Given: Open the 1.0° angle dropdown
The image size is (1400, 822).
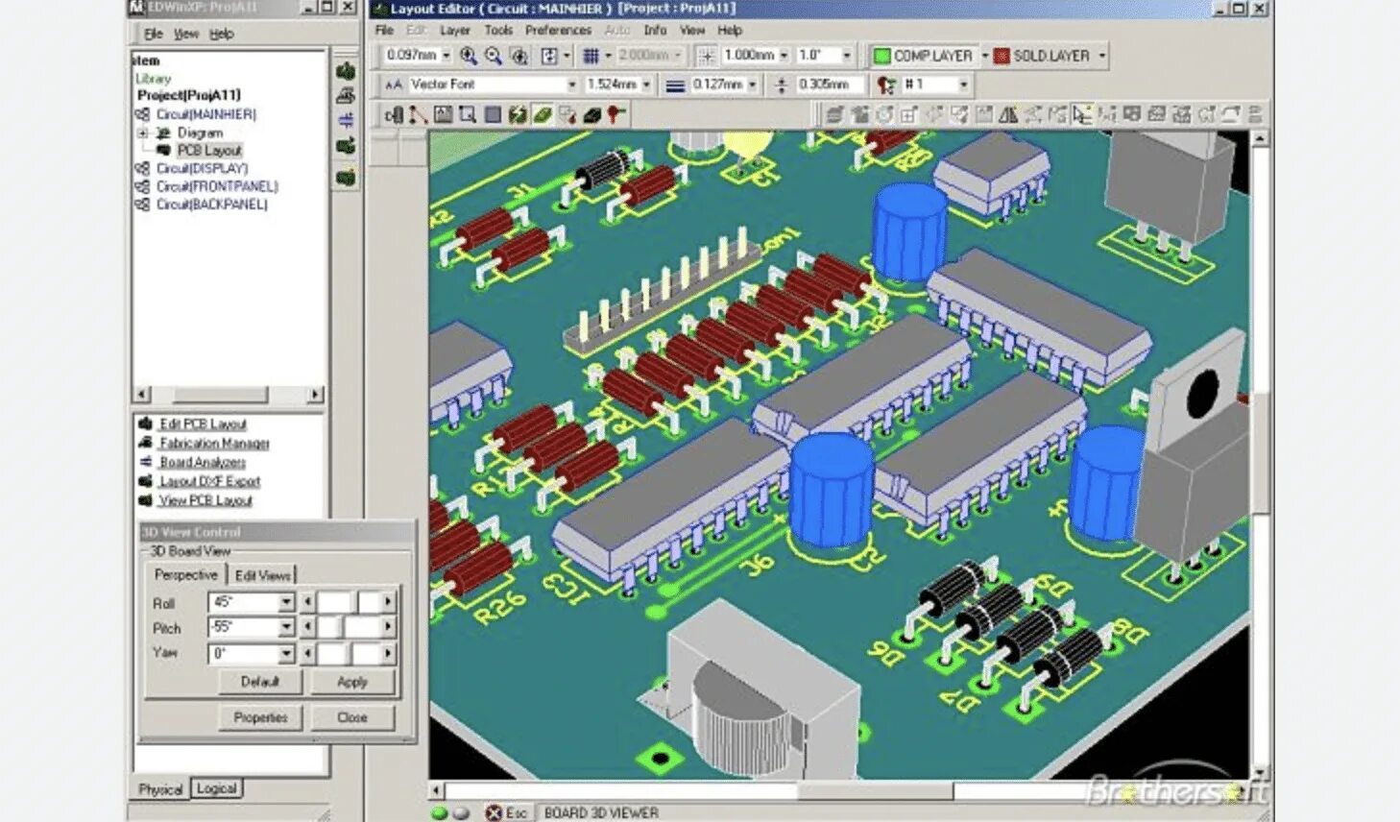Looking at the screenshot, I should click(846, 56).
